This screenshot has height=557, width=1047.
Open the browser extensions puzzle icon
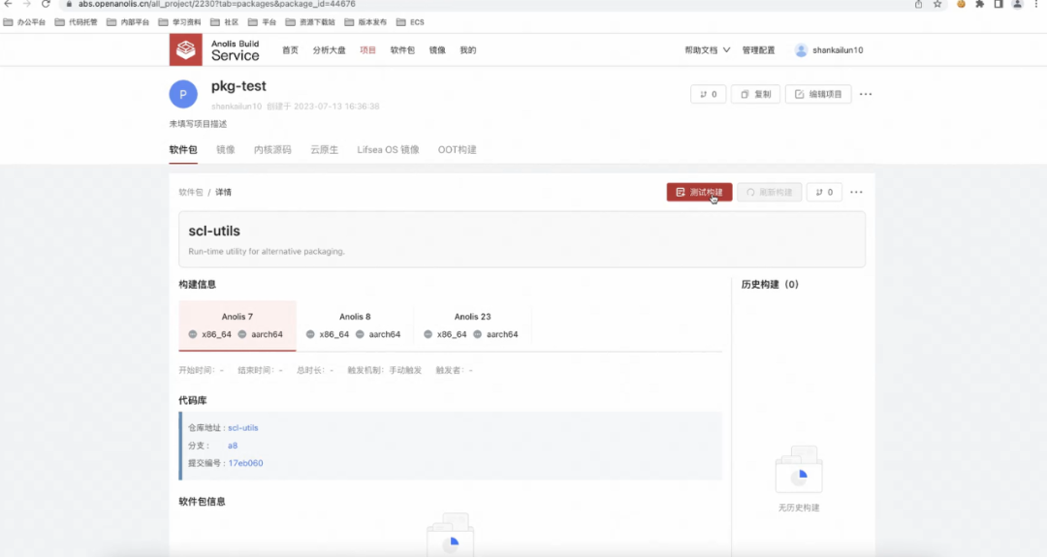[979, 4]
